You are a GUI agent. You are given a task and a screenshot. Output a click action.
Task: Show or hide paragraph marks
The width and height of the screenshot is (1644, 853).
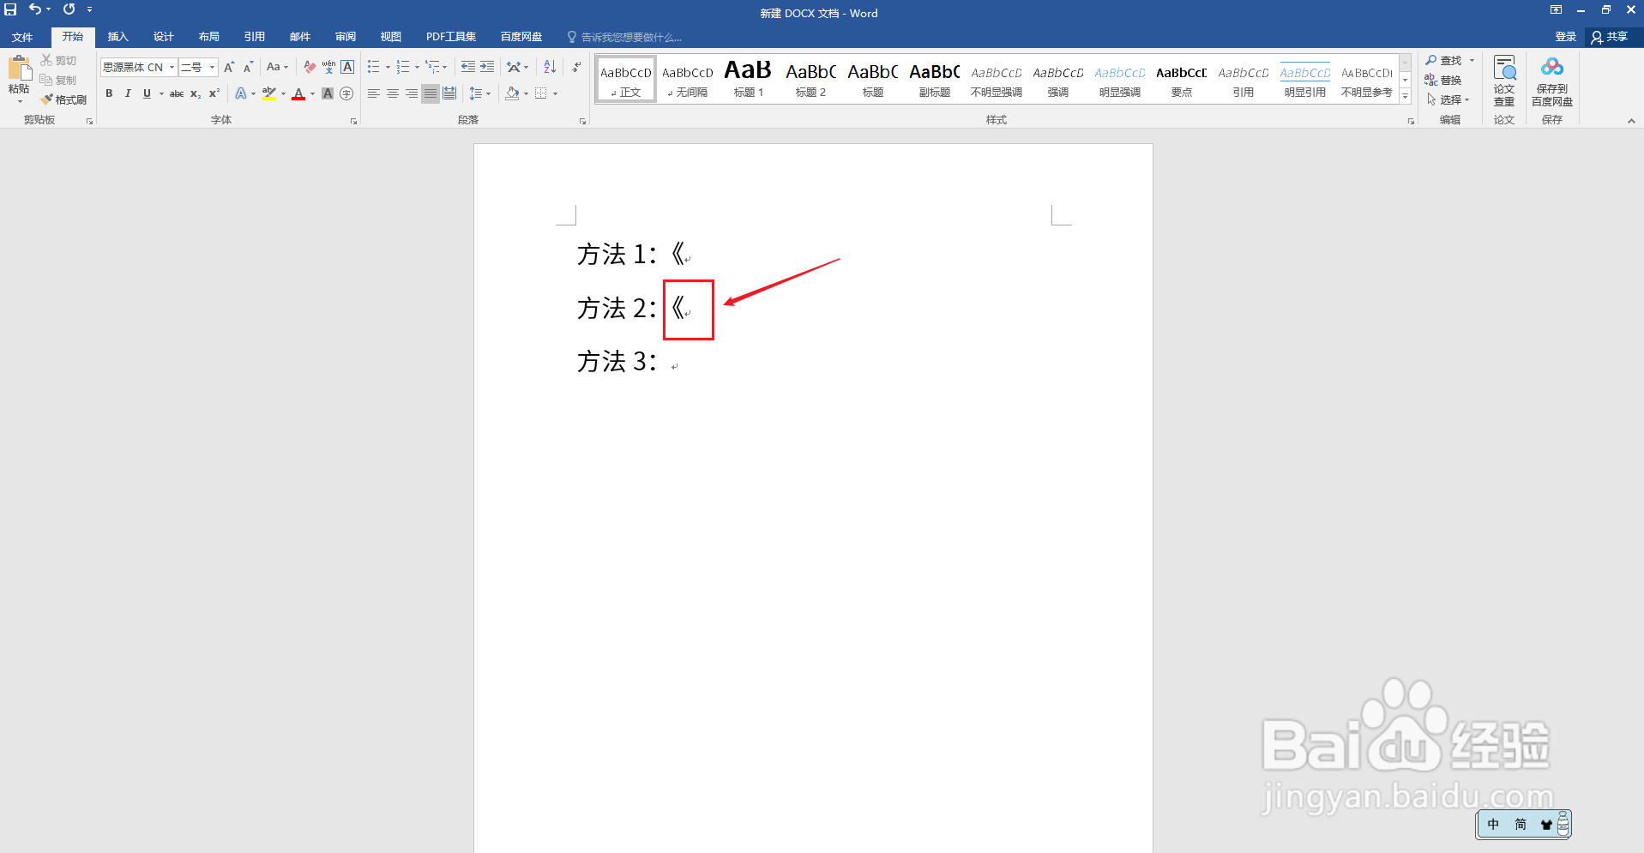coord(576,67)
